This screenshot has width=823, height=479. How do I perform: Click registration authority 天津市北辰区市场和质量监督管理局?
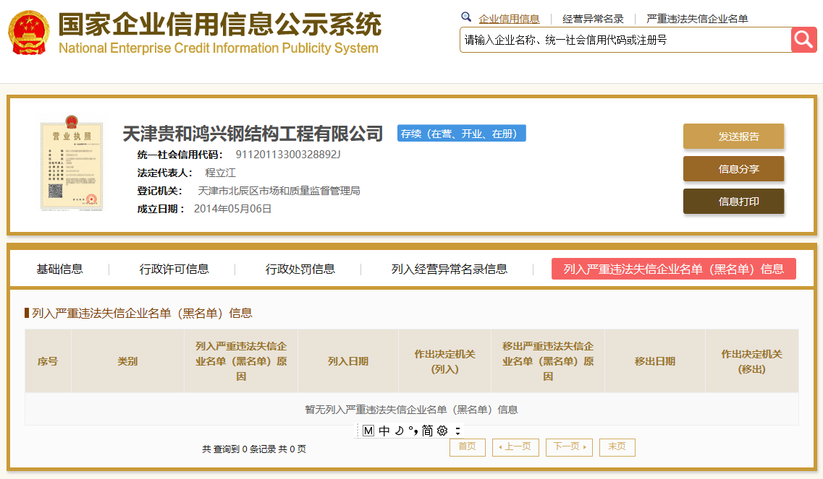[x=279, y=191]
